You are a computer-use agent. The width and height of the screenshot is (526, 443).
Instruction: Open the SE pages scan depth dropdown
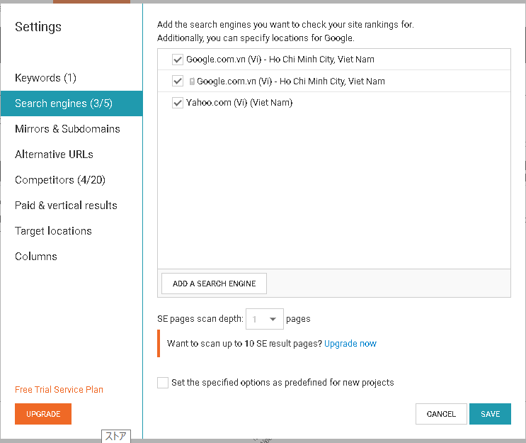click(265, 319)
